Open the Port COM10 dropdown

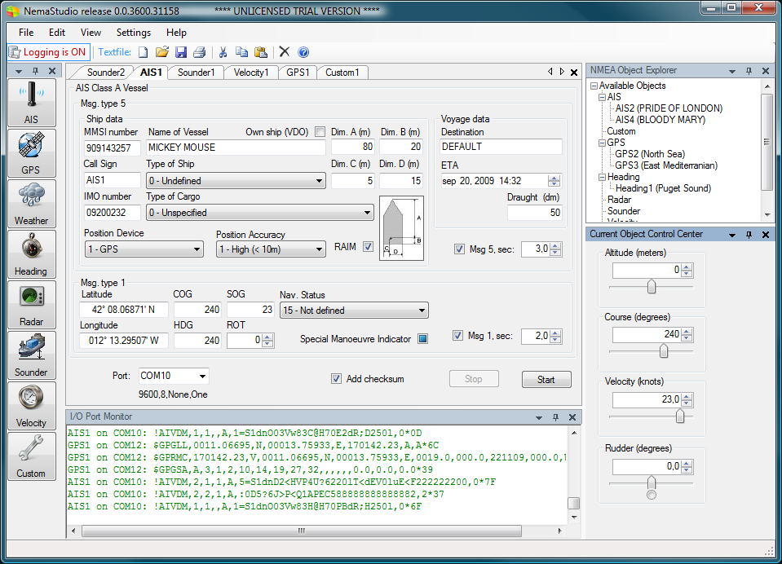173,377
